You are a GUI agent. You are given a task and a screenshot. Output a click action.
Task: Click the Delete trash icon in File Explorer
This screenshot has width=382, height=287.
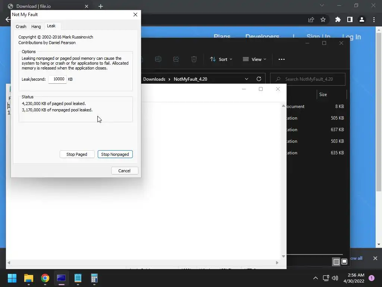194,59
